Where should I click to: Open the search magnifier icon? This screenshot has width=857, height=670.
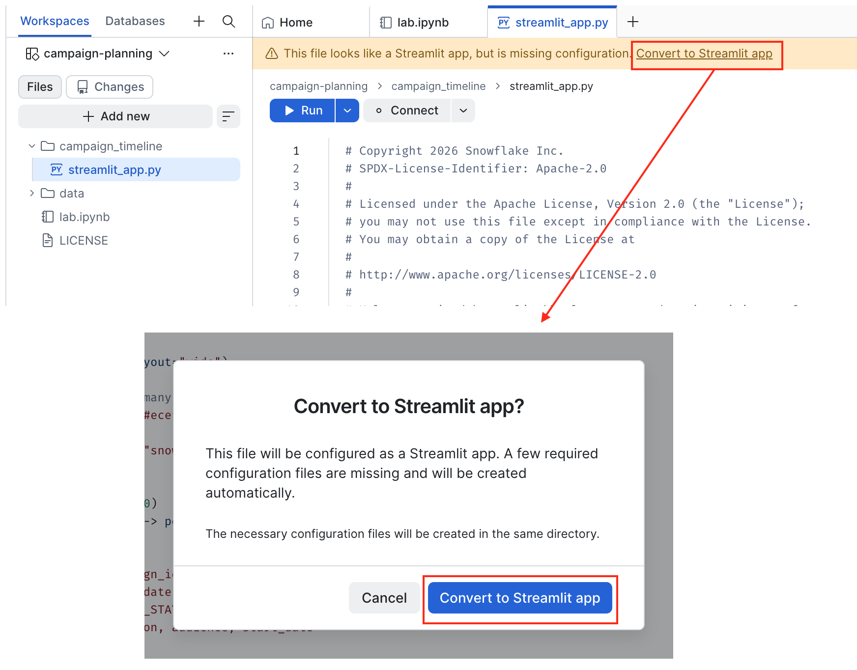(229, 21)
